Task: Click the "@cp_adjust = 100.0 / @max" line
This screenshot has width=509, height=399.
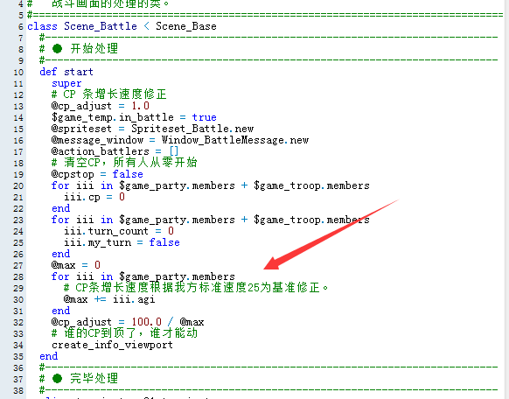Action: pyautogui.click(x=128, y=322)
